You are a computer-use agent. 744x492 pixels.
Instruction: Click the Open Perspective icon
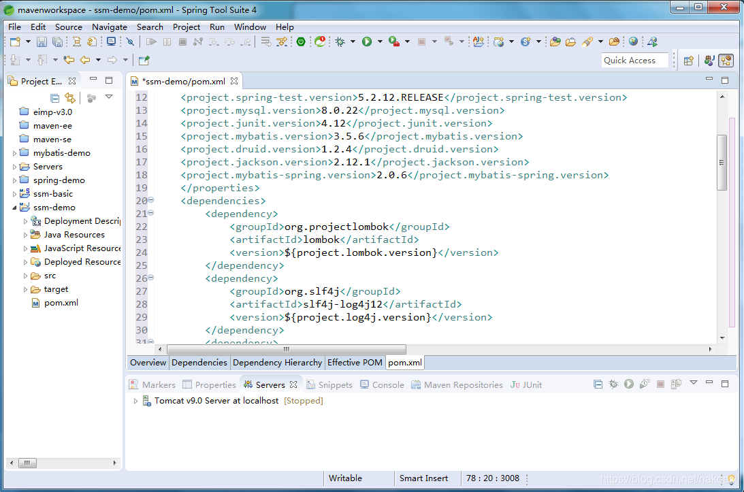(x=688, y=61)
